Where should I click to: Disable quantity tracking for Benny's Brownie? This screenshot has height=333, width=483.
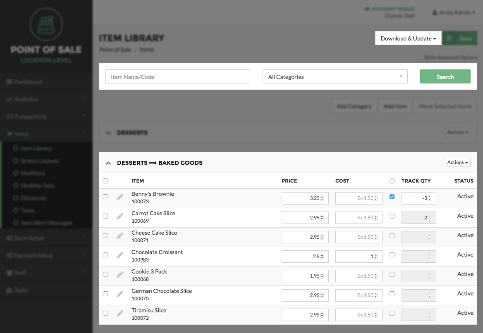pos(392,197)
